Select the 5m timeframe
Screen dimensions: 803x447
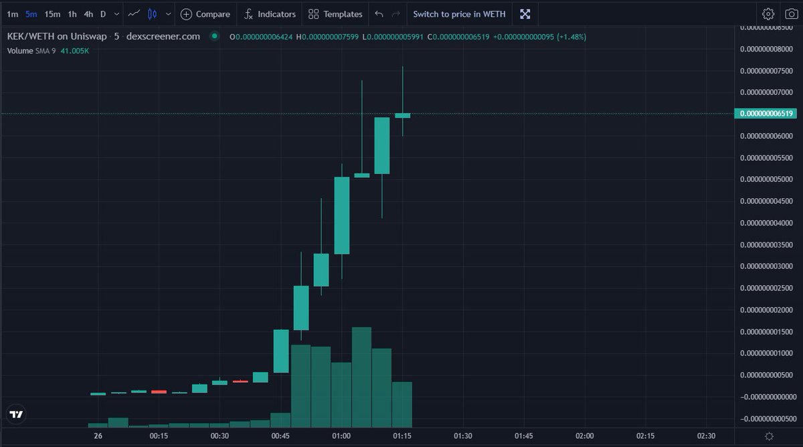coord(31,14)
